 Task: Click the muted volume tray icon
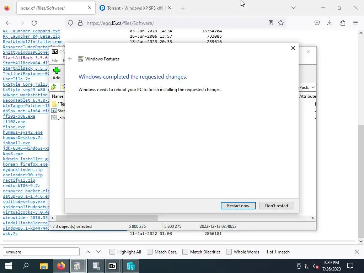click(316, 266)
